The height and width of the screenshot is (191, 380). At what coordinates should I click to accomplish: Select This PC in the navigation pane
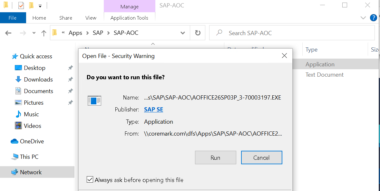29,157
